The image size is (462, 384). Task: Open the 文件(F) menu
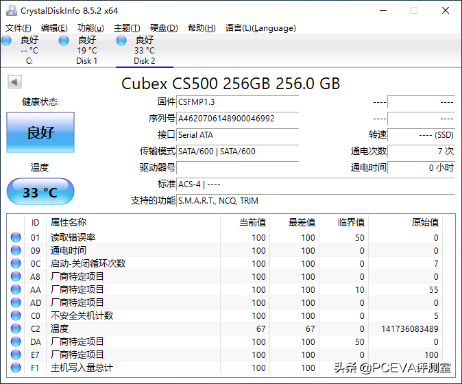19,28
